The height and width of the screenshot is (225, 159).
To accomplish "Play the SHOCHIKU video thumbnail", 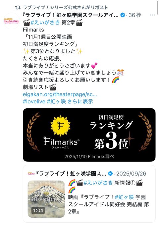I will (46, 199).
